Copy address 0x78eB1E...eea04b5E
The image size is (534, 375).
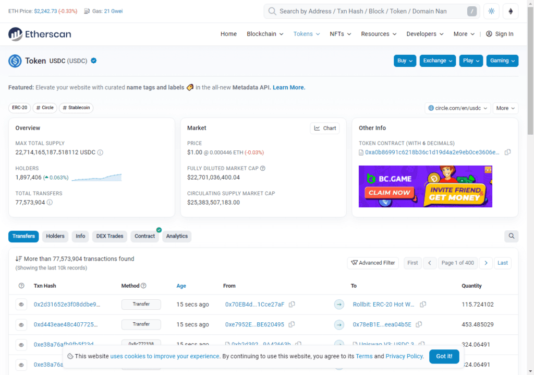pos(419,324)
